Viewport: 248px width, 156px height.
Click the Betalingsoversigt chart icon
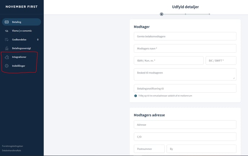pos(7,48)
